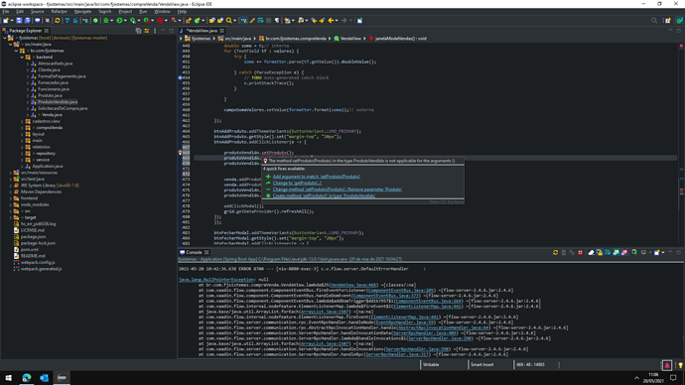The width and height of the screenshot is (685, 385).
Task: Click the VendaView breadcrumb segment
Action: click(x=350, y=39)
